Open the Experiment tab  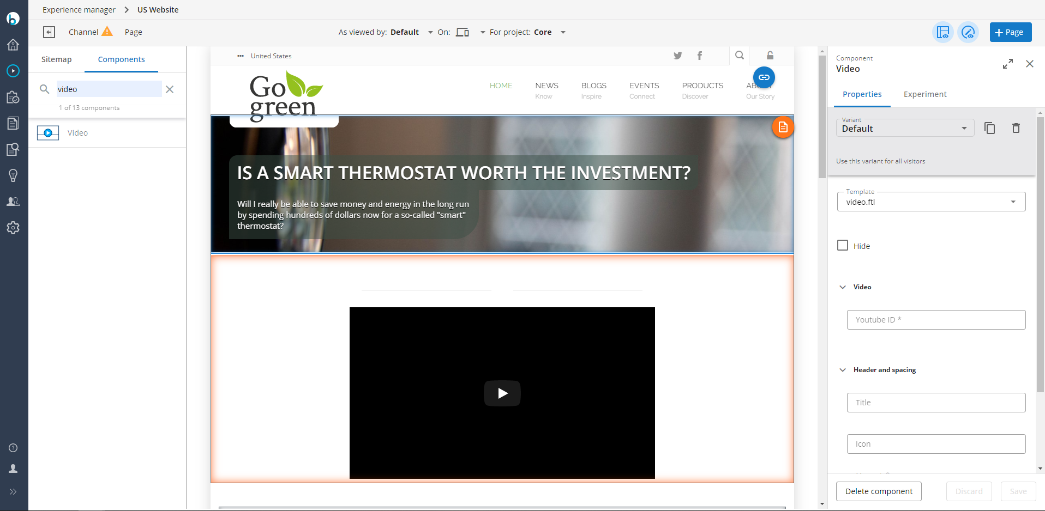click(x=924, y=94)
